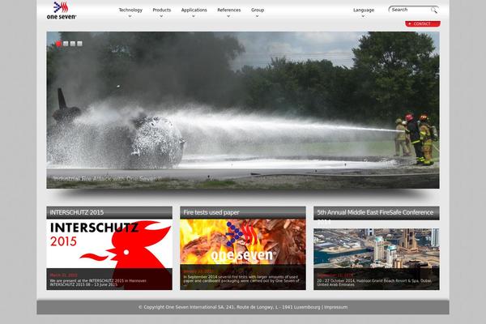The height and width of the screenshot is (324, 486).
Task: Select the fourth slideshow dot
Action: point(79,44)
